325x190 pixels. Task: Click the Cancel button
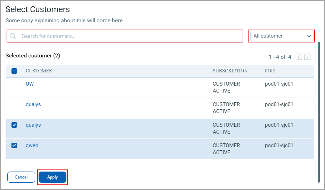click(x=21, y=177)
